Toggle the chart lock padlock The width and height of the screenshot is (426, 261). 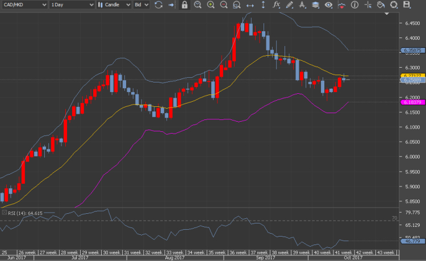click(x=185, y=5)
